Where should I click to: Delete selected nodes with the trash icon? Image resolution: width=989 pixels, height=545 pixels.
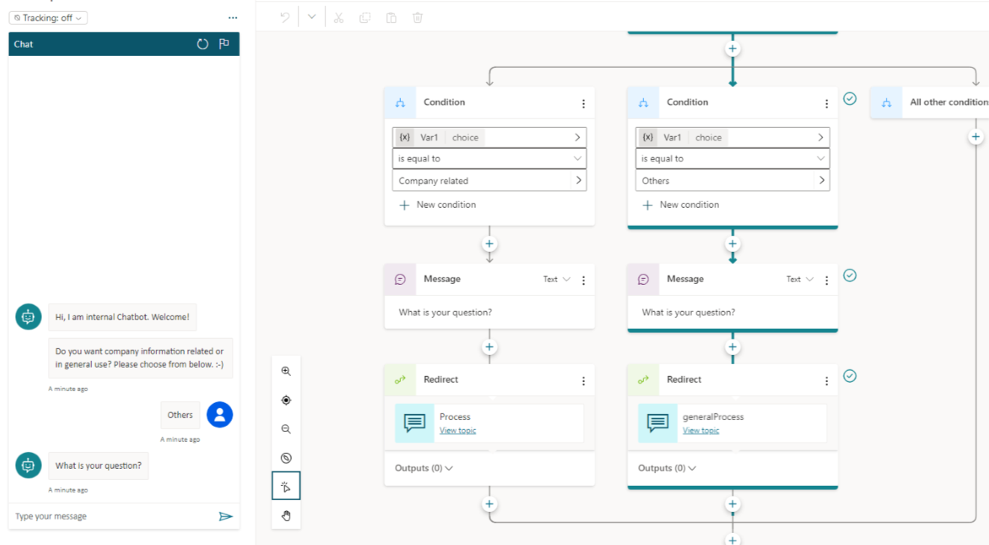(417, 17)
